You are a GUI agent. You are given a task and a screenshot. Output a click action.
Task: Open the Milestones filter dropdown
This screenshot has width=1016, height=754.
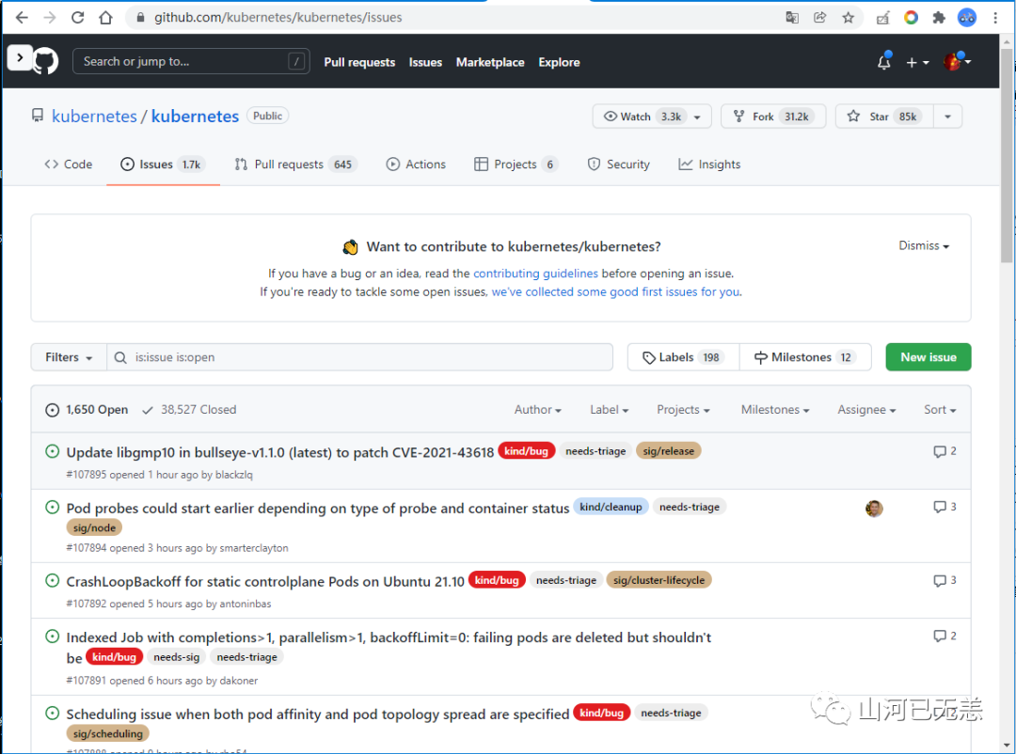[x=775, y=409]
